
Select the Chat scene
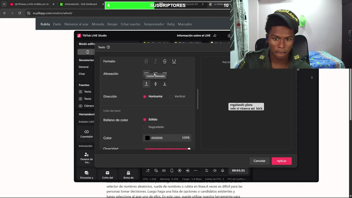pos(82,74)
